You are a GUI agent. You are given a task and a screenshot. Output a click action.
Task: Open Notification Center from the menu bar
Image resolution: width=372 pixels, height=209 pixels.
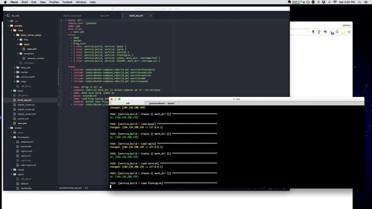pos(366,2)
